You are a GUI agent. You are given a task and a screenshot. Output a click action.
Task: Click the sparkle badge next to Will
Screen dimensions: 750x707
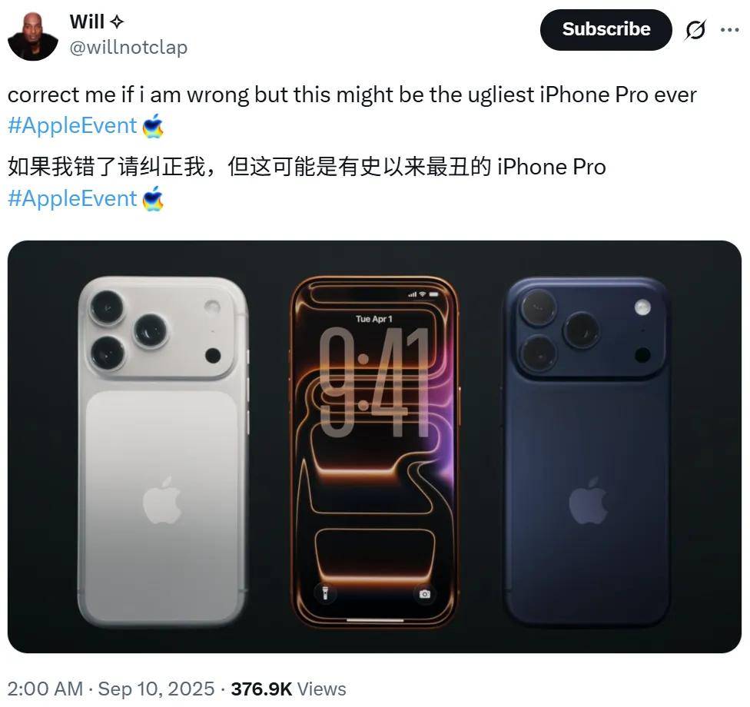coord(117,22)
